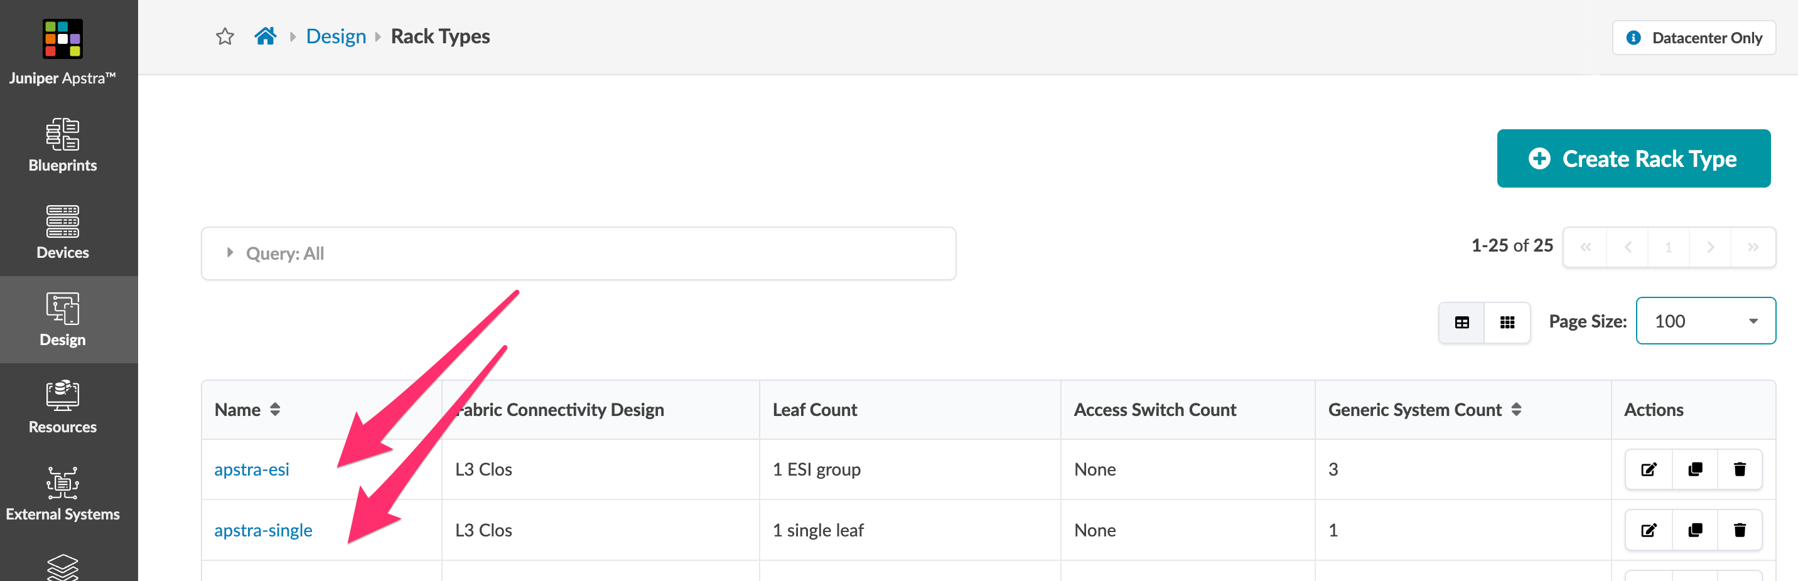Image resolution: width=1798 pixels, height=581 pixels.
Task: Delete the apstra-single rack type
Action: coord(1740,530)
